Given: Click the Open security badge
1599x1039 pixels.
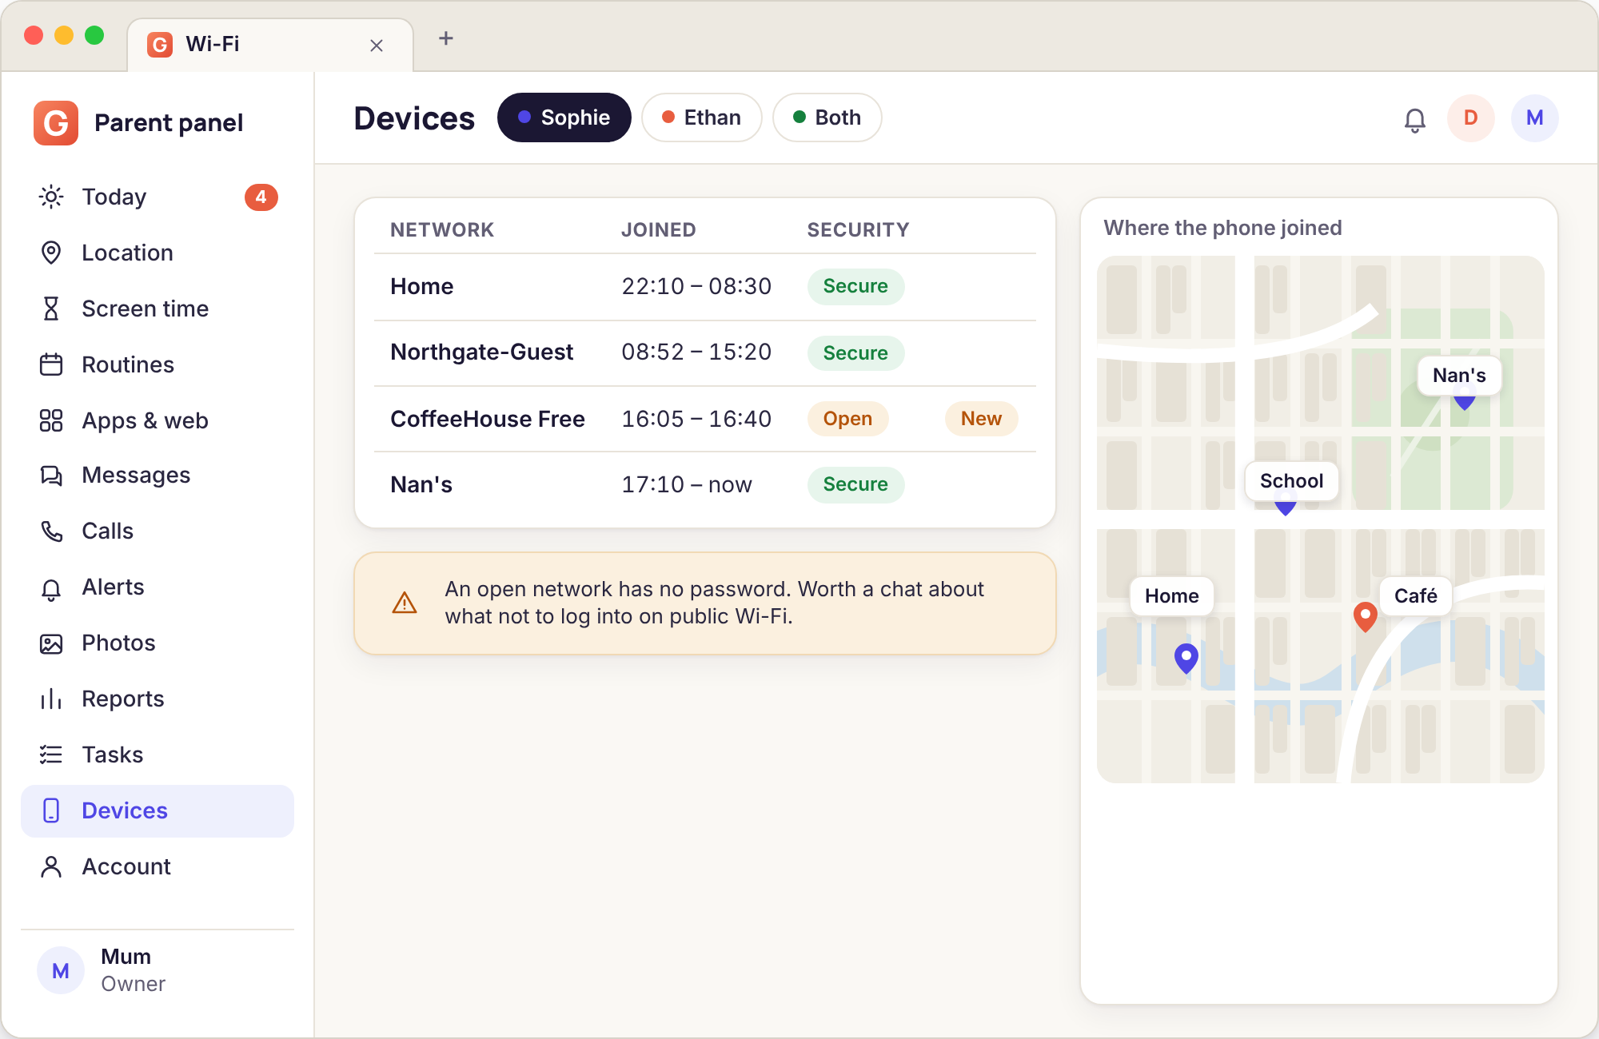Looking at the screenshot, I should pos(847,419).
